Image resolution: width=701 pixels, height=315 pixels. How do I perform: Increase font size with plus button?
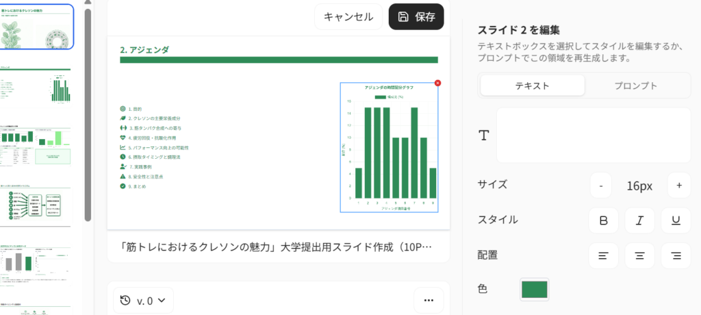click(x=678, y=185)
